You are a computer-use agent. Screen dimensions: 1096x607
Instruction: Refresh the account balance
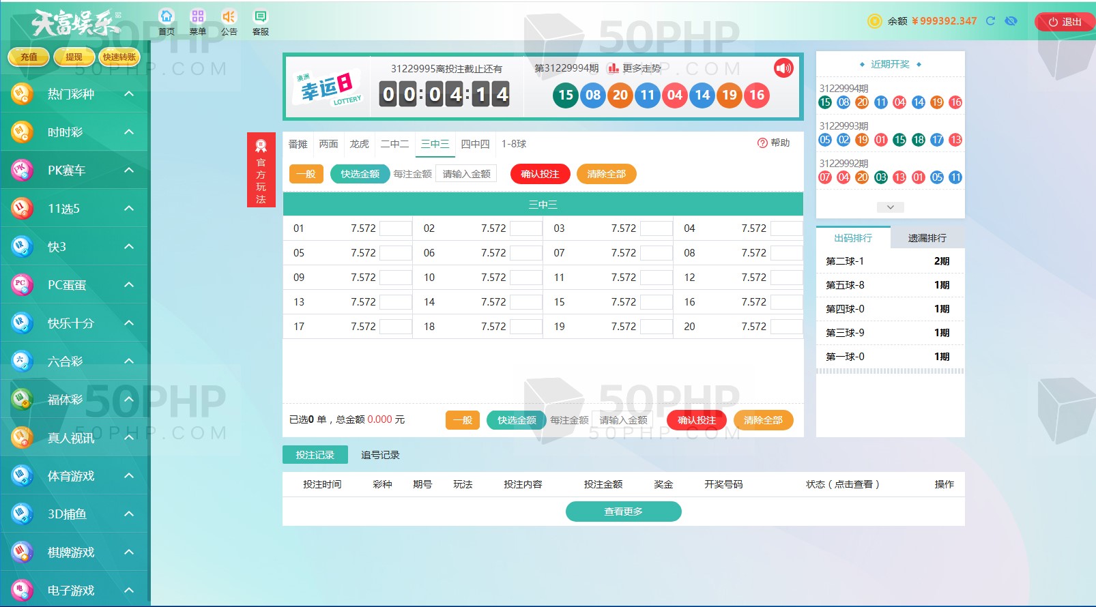click(990, 21)
